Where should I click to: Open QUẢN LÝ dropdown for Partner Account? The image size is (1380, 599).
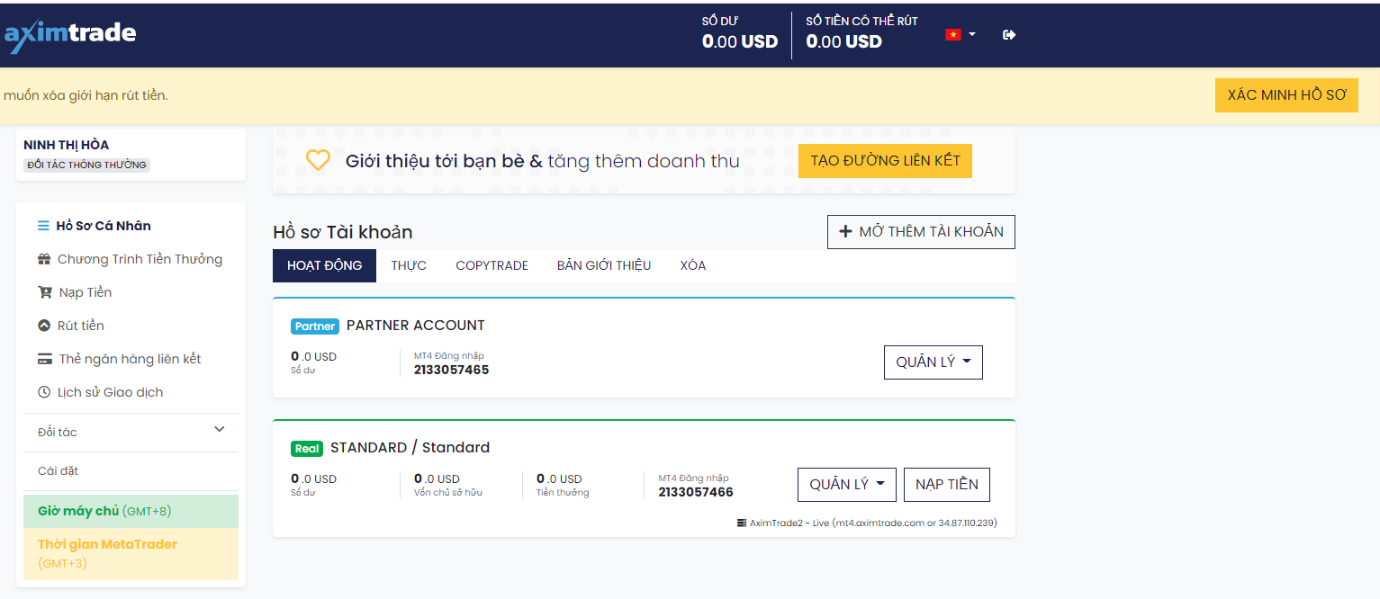(x=933, y=362)
